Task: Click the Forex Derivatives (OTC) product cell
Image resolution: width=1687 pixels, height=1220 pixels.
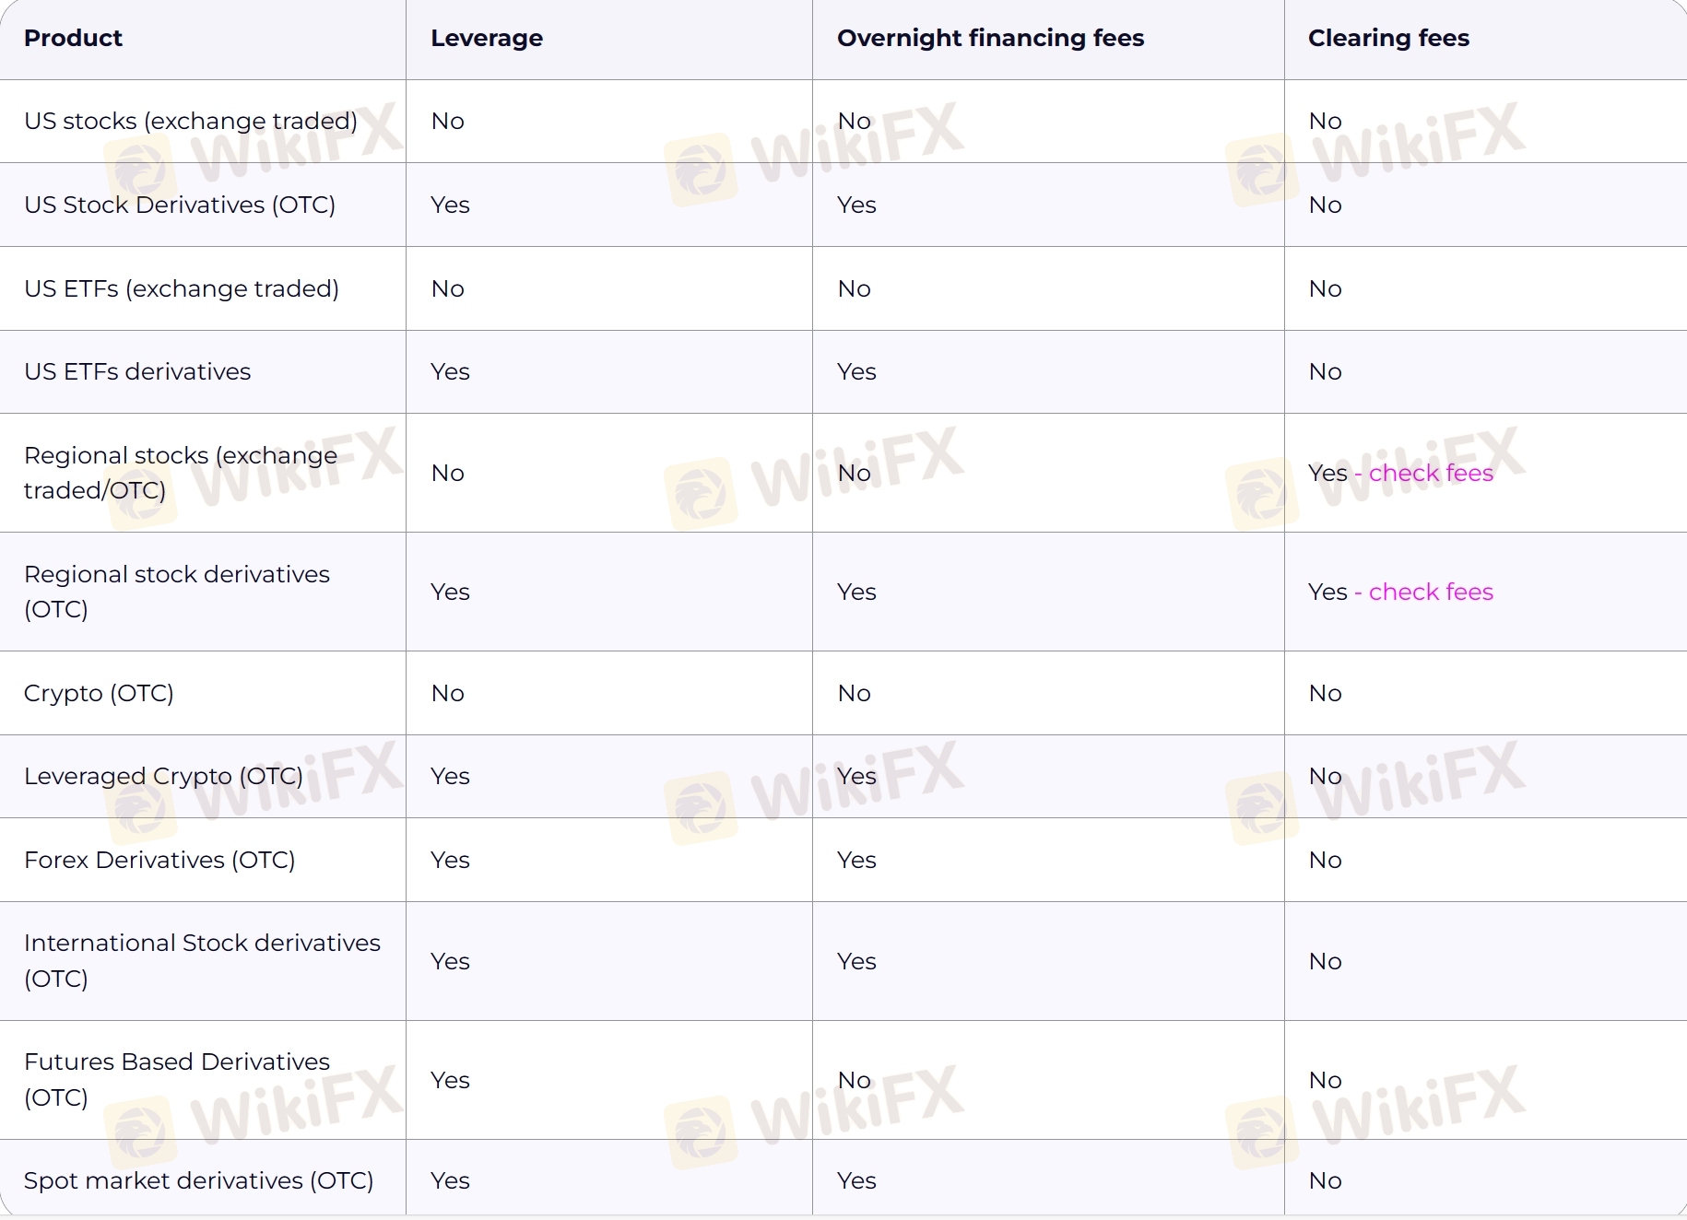Action: point(159,860)
